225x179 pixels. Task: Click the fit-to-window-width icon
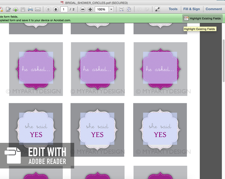pos(121,9)
